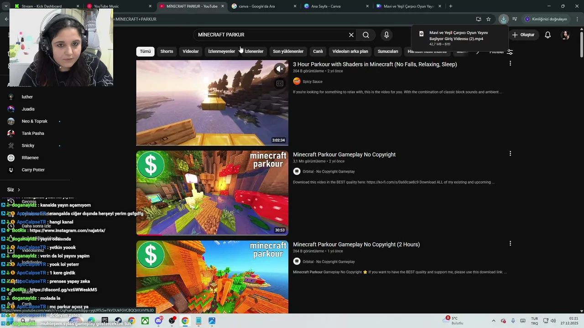This screenshot has height=328, width=584.
Task: Open the YouTube account avatar menu
Action: [x=565, y=35]
